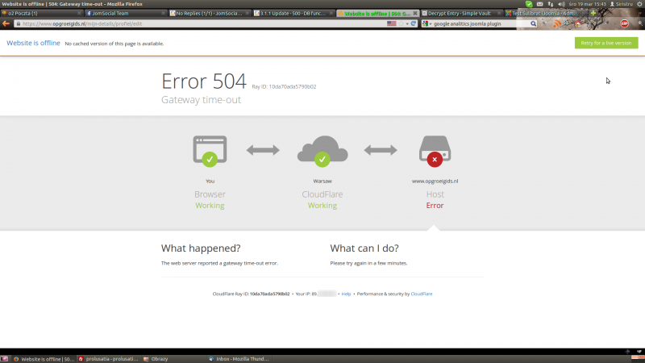The image size is (645, 363).
Task: Click the What can I do? heading
Action: [364, 248]
